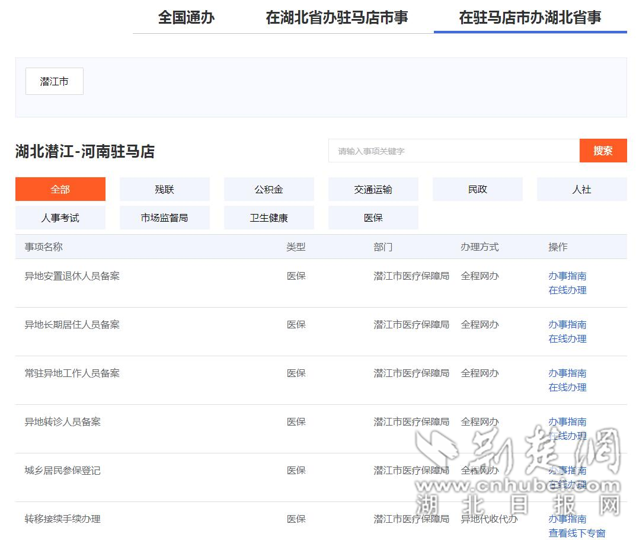Select the 全部 category filter

point(60,189)
